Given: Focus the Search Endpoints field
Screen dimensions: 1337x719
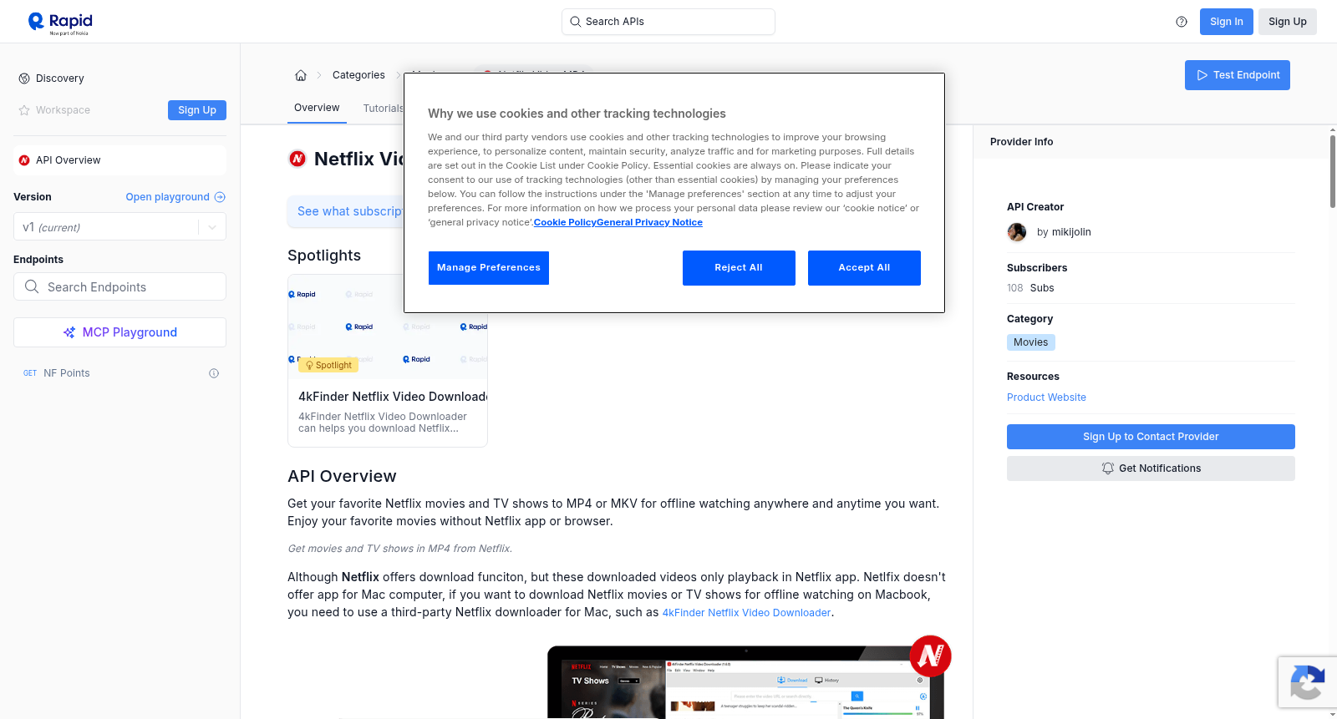Looking at the screenshot, I should (x=120, y=286).
